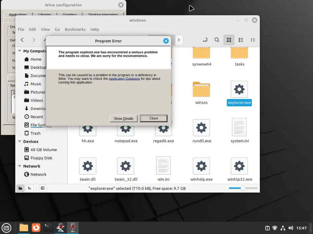Select win.ini file
Image resolution: width=313 pixels, height=234 pixels.
click(x=164, y=169)
